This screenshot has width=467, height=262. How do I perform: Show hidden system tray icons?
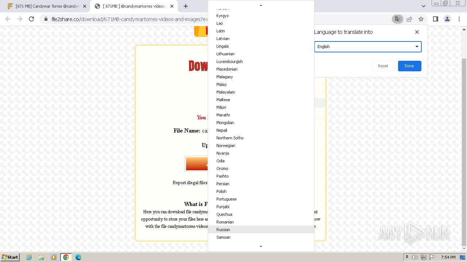(407, 257)
